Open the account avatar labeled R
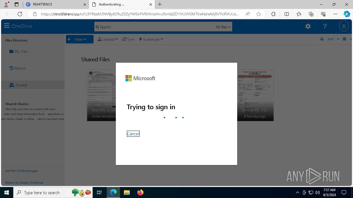Viewport: 353px width, 198px height. [x=344, y=26]
